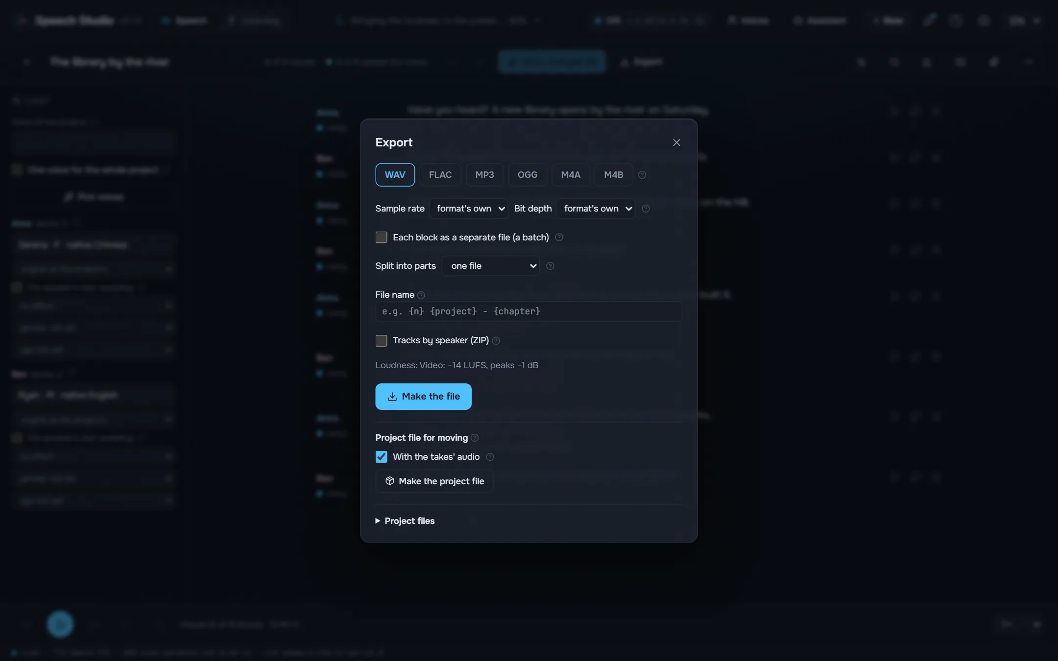The height and width of the screenshot is (661, 1058).
Task: Open the Sample rate dropdown
Action: [x=469, y=209]
